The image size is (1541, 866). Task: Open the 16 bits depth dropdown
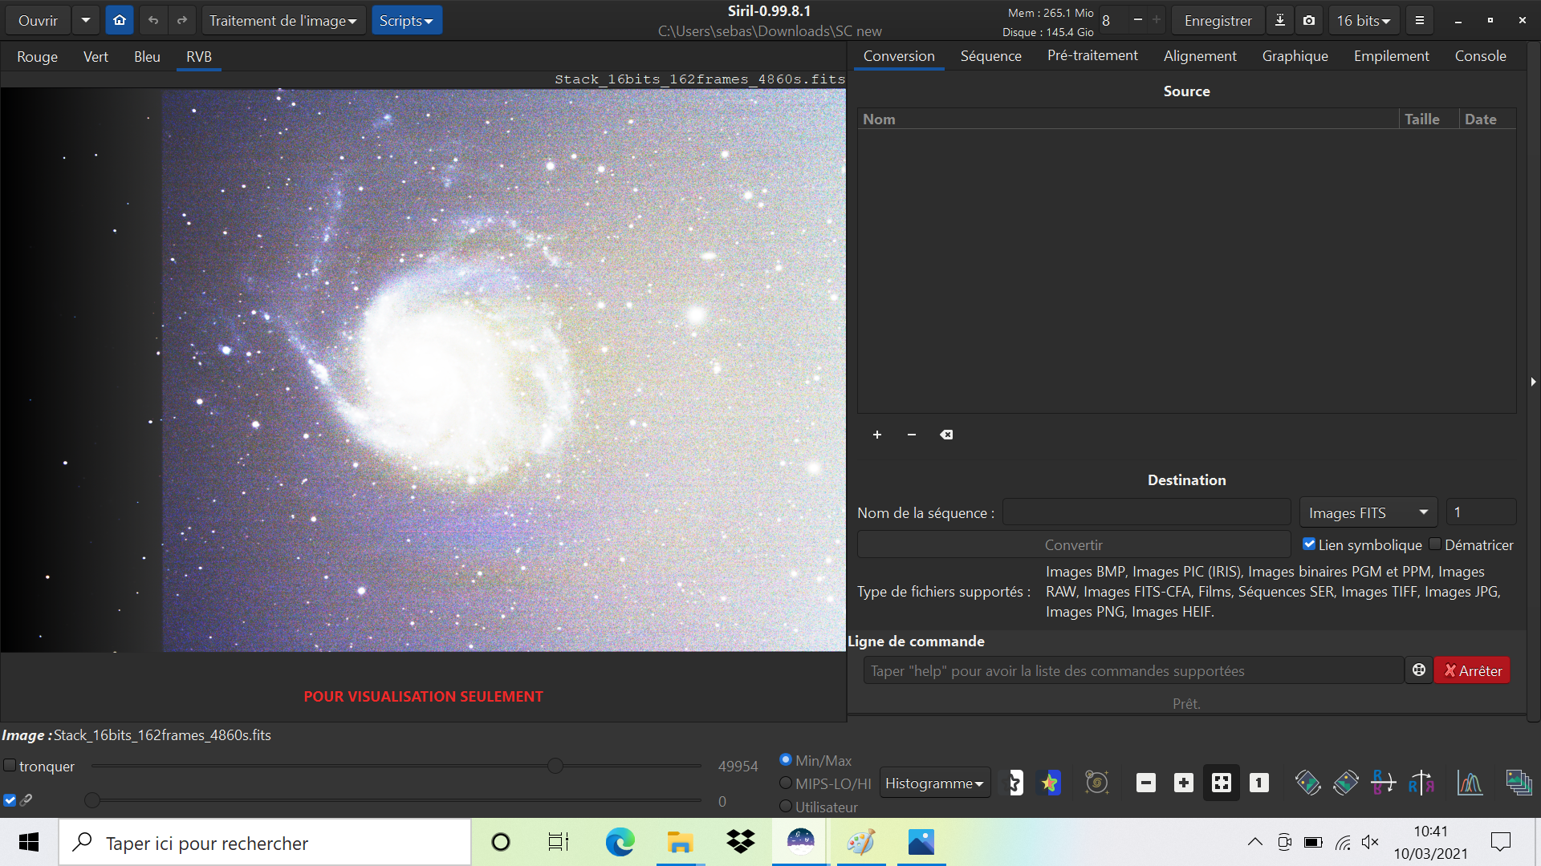coord(1364,20)
